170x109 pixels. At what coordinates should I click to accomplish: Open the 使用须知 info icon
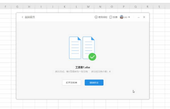pos(96,17)
